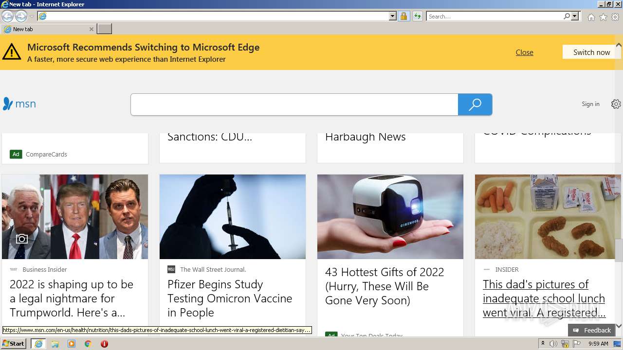Click the 9:59 AM clock
Image resolution: width=623 pixels, height=350 pixels.
click(x=598, y=344)
